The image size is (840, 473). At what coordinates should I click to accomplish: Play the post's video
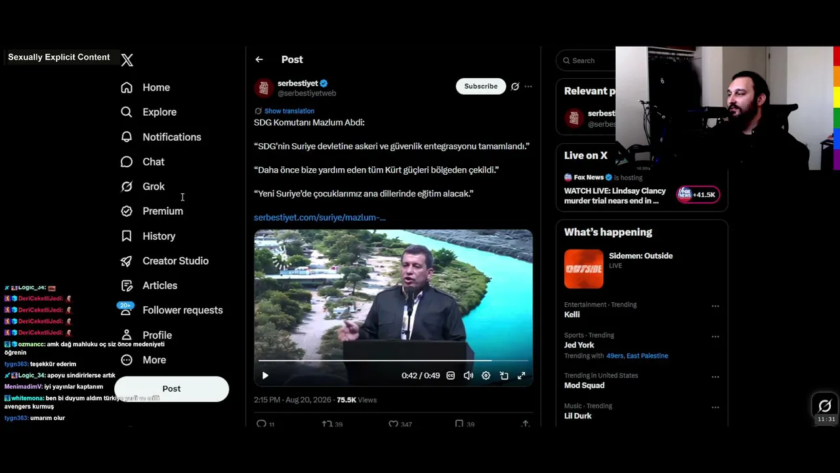tap(265, 376)
